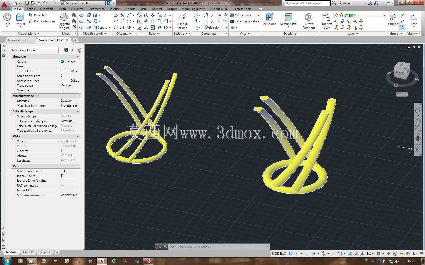
Task: Open Proprietà layer manager
Action: [326, 21]
